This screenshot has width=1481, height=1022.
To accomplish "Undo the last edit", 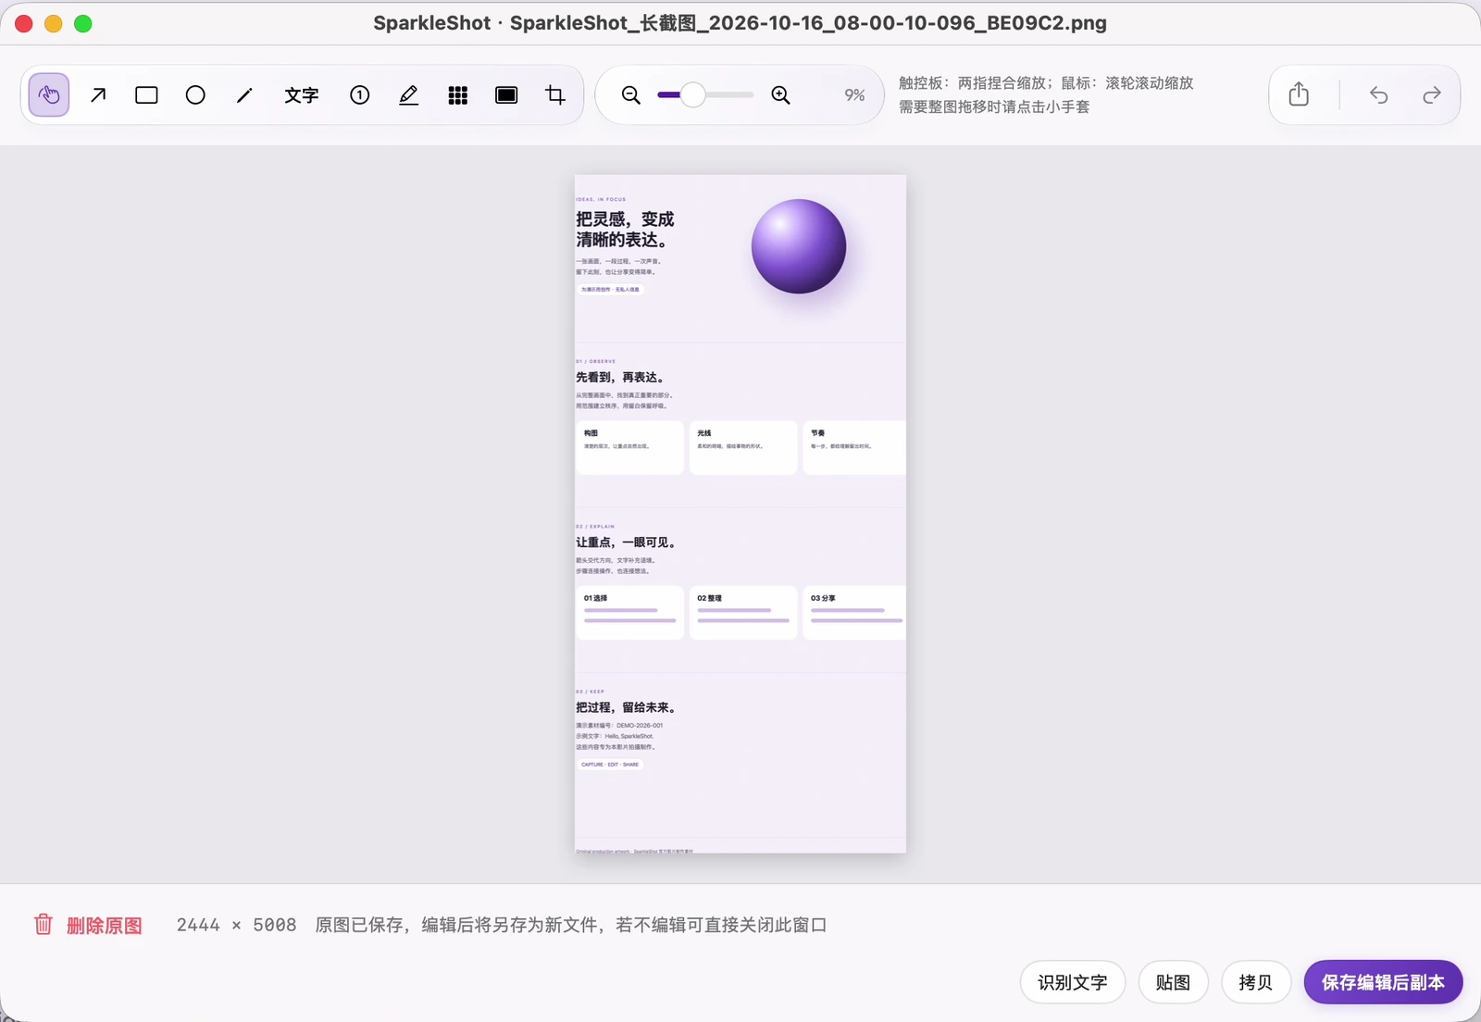I will click(x=1379, y=94).
